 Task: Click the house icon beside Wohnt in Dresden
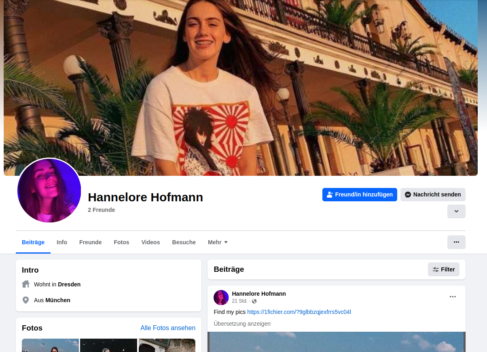[26, 284]
